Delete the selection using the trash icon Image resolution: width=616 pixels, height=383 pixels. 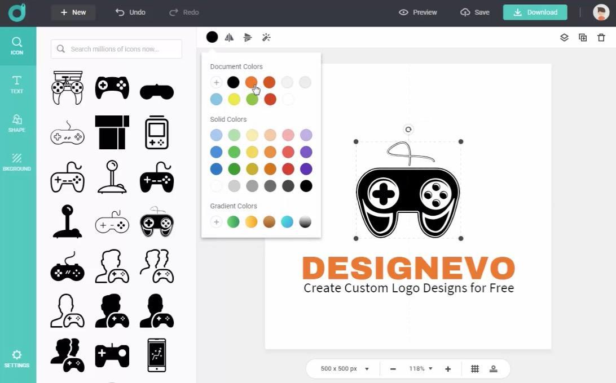pyautogui.click(x=601, y=37)
